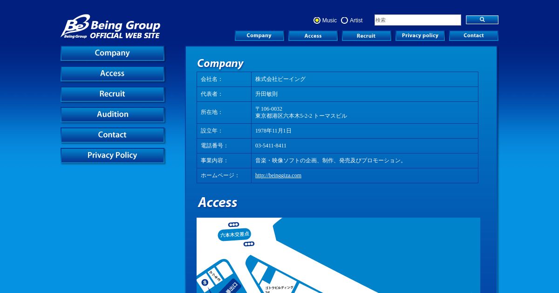The height and width of the screenshot is (293, 559).
Task: Click the phone number 03-5411-8411
Action: [x=271, y=146]
